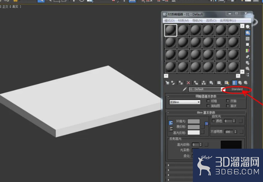Click the 自发光 map button
The width and height of the screenshot is (263, 182).
coord(241,121)
